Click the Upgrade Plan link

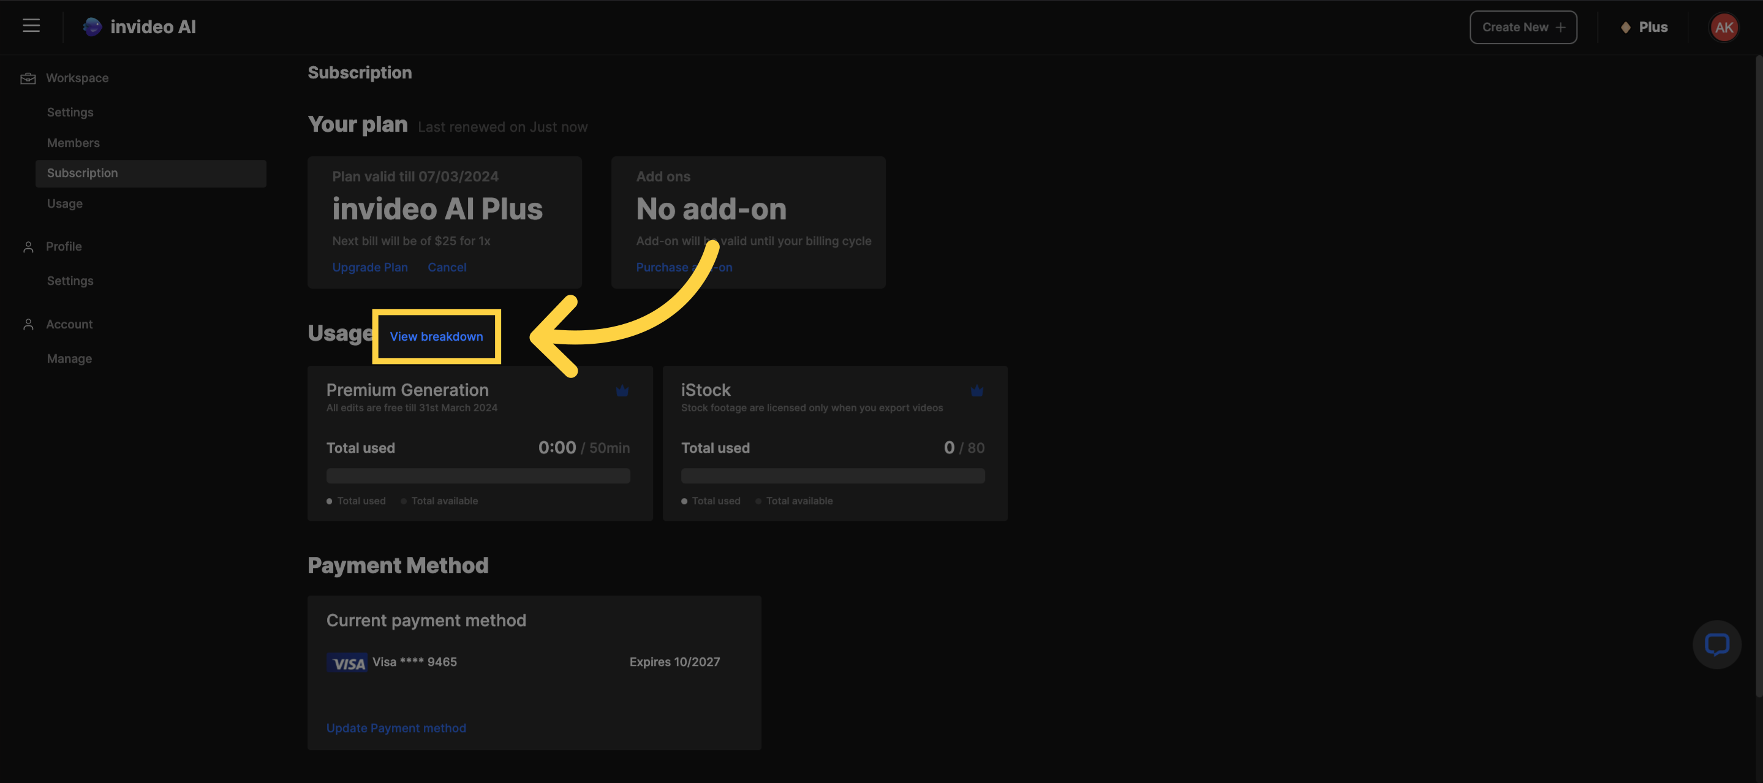pyautogui.click(x=369, y=268)
